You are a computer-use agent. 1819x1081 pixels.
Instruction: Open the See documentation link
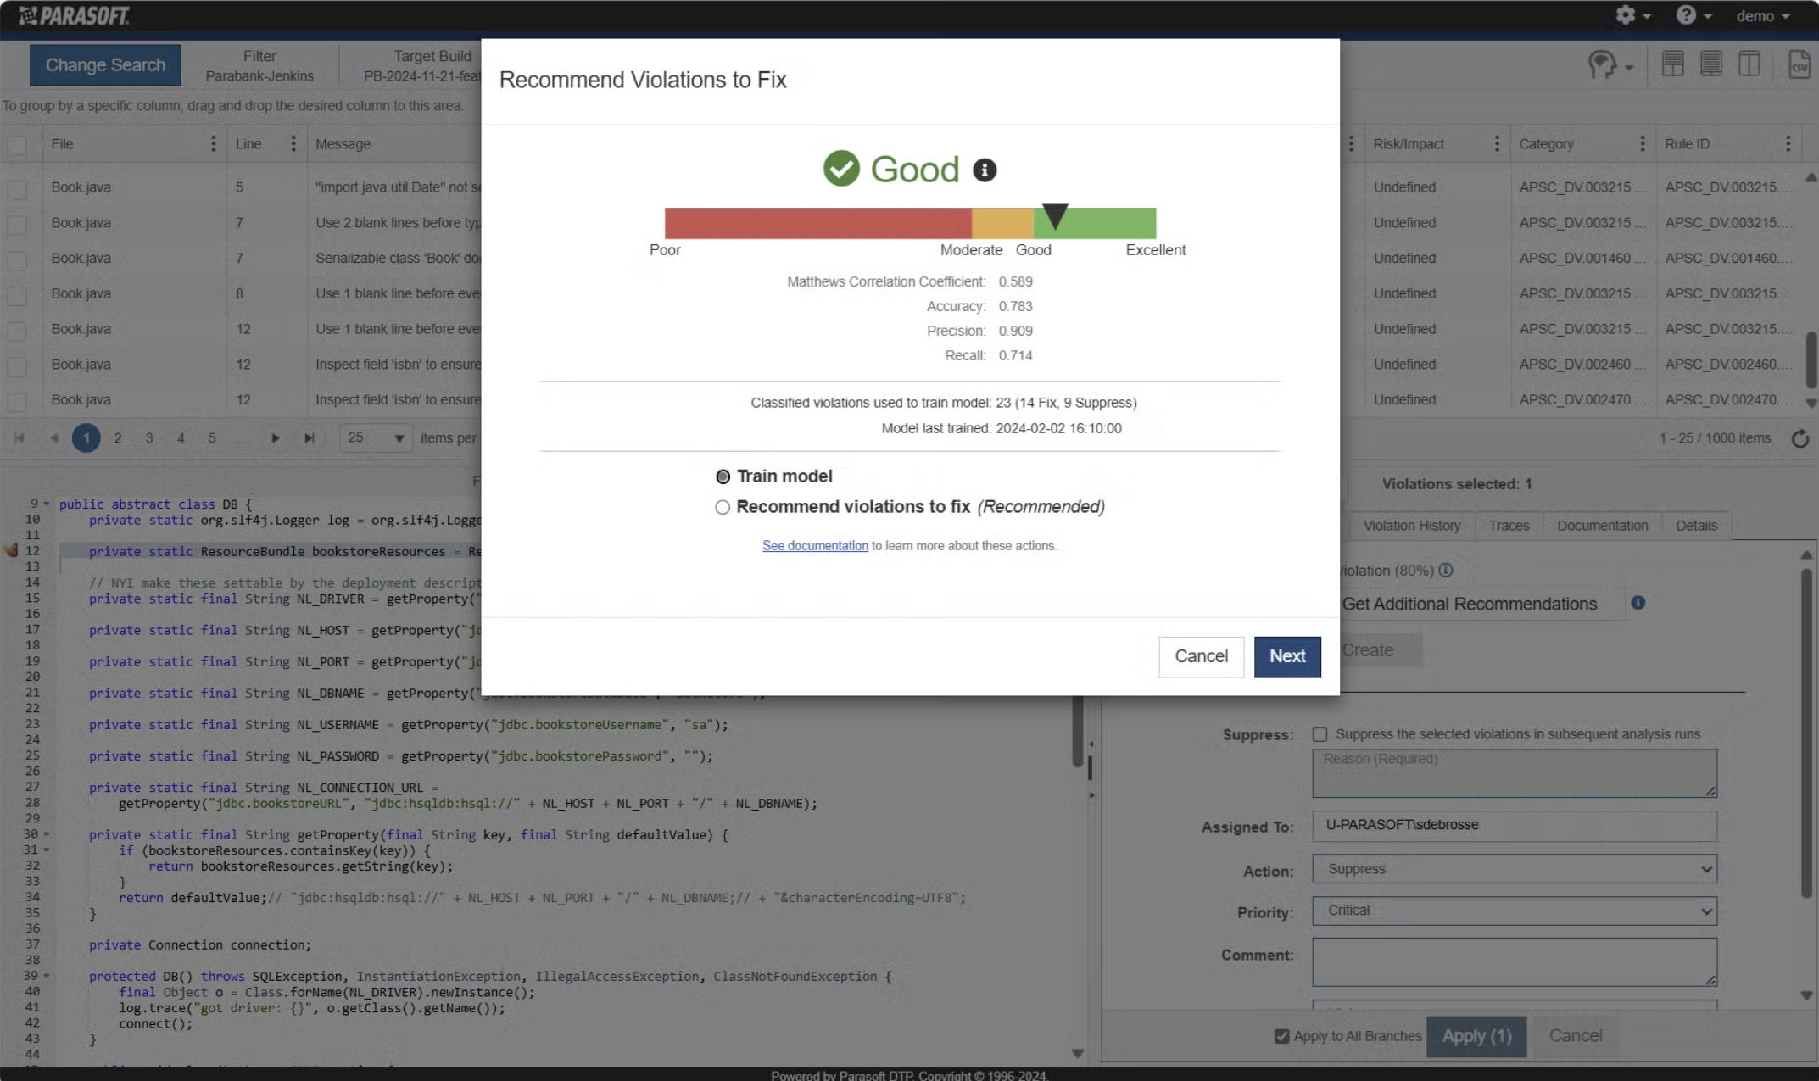click(x=814, y=546)
